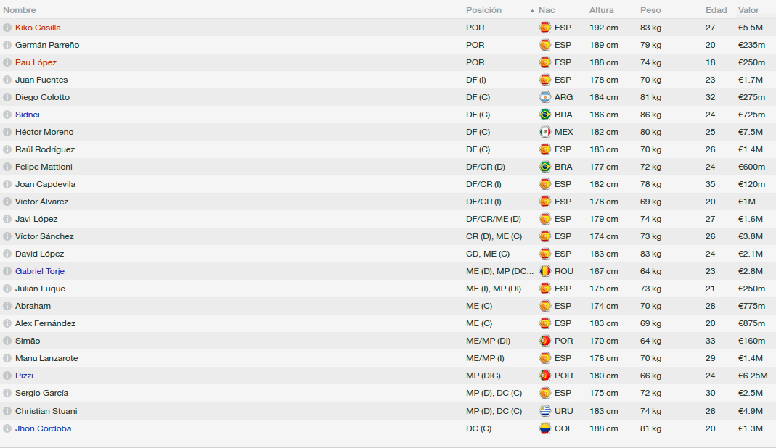Sort players by Posición column header
This screenshot has height=448, width=776.
(x=483, y=10)
